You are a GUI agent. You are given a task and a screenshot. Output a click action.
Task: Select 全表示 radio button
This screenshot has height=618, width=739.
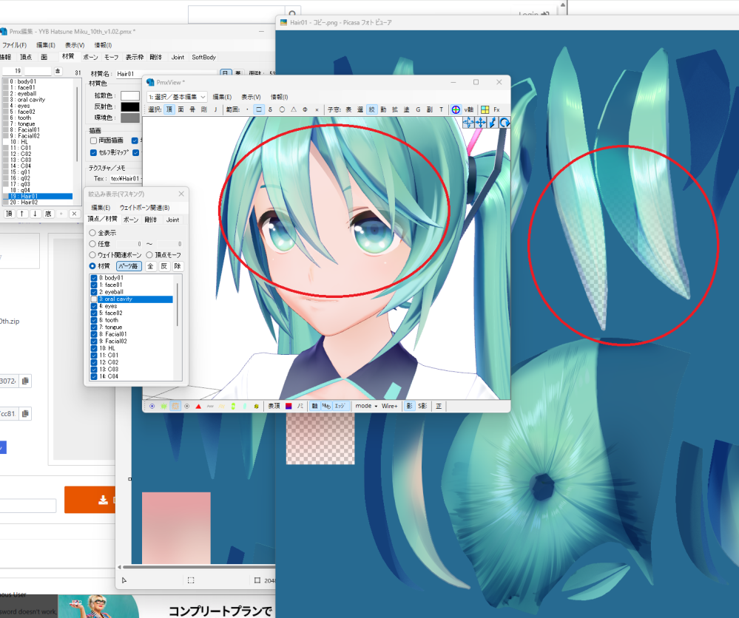pyautogui.click(x=92, y=233)
